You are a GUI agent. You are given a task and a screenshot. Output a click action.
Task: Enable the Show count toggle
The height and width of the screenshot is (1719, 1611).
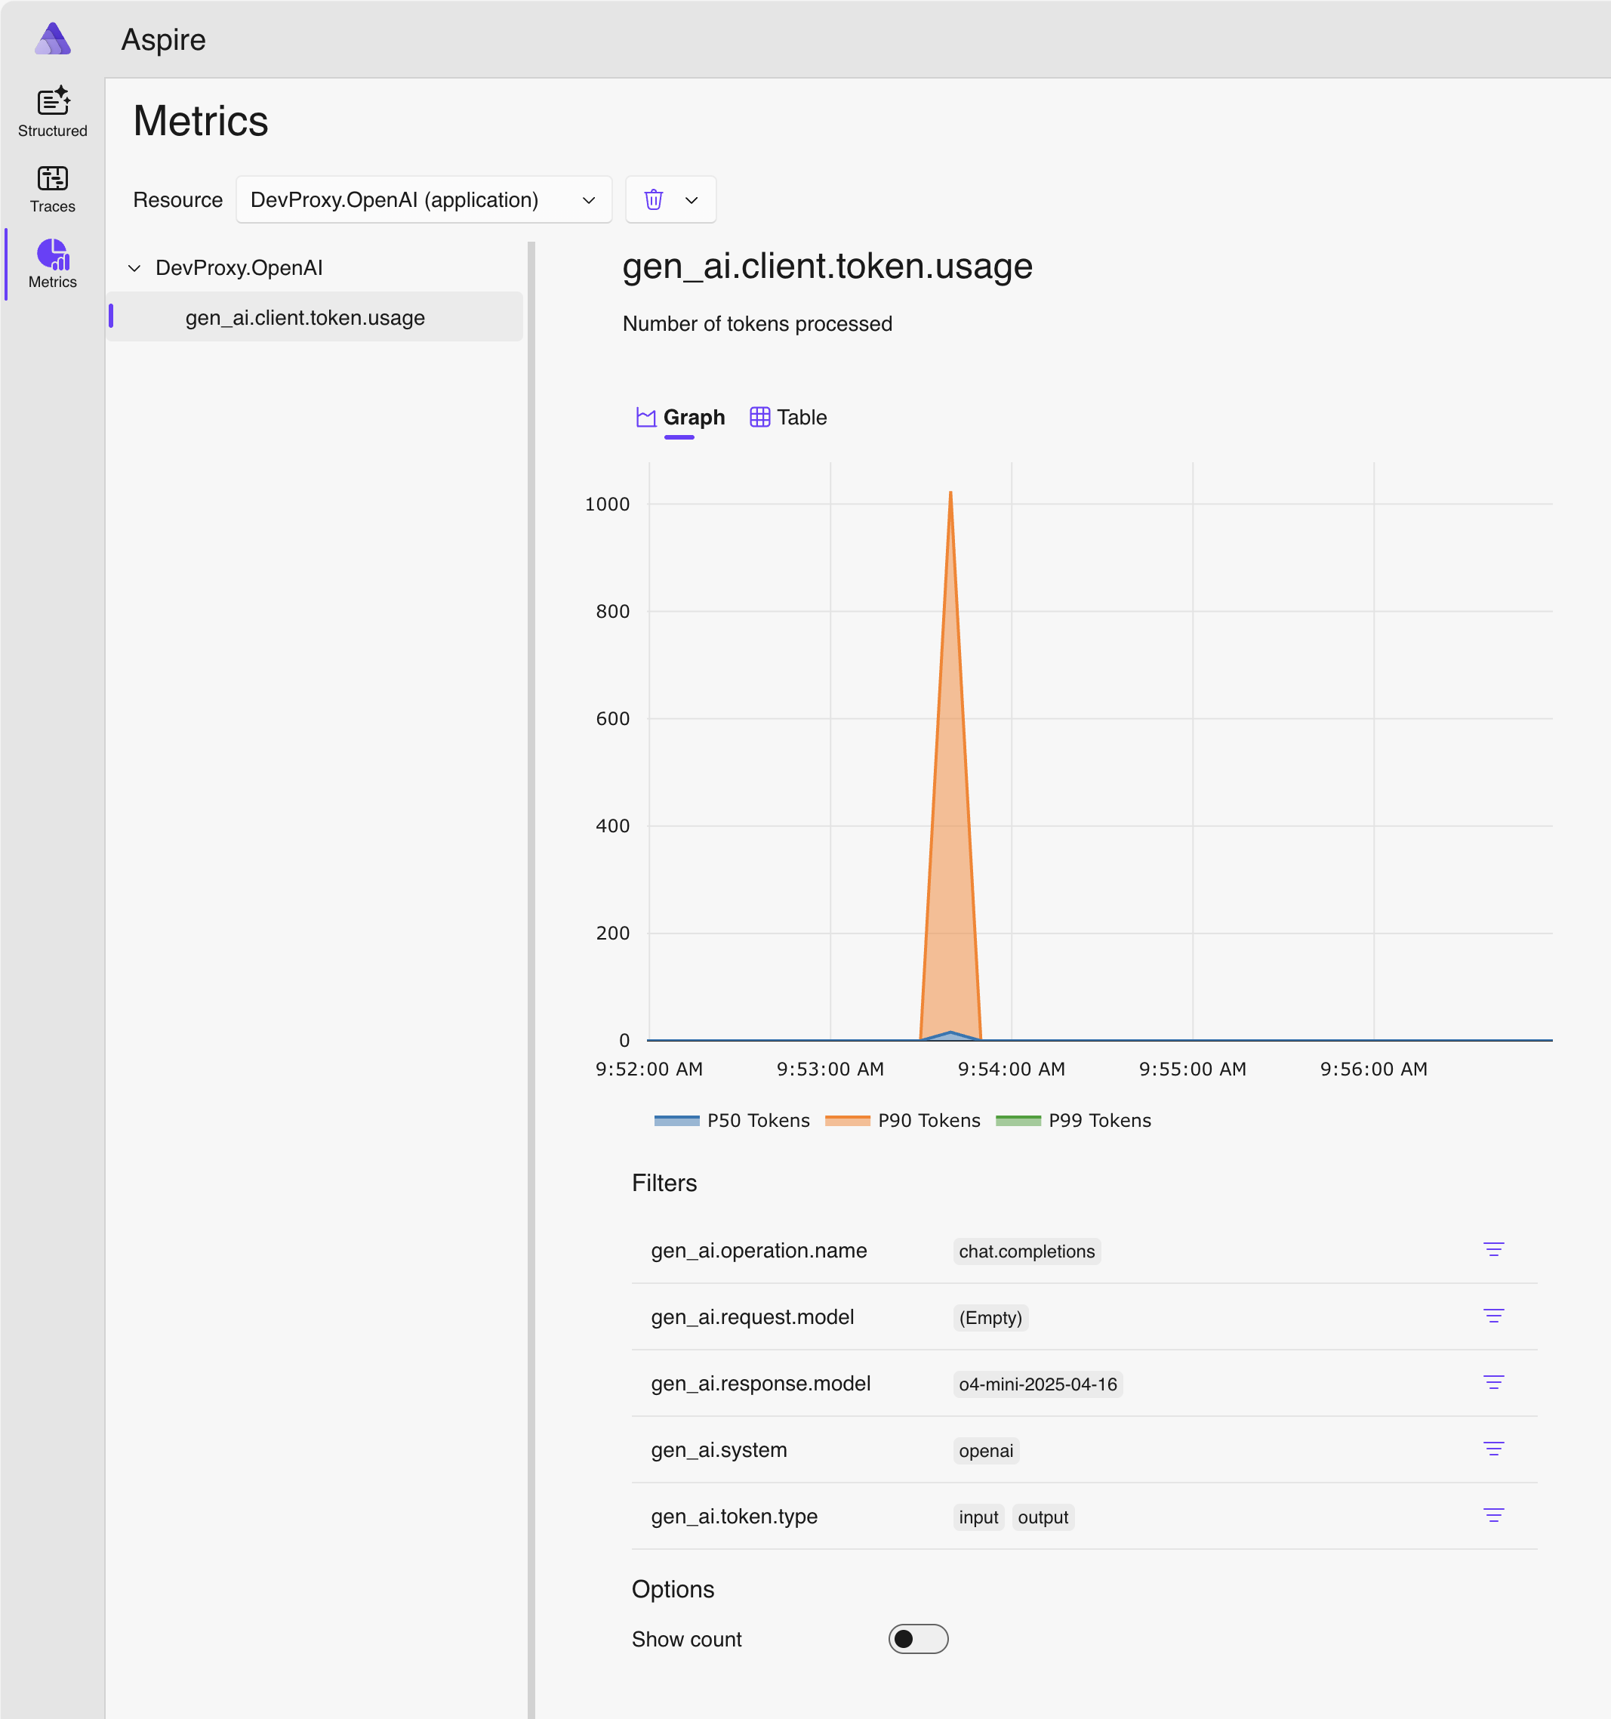click(x=918, y=1639)
